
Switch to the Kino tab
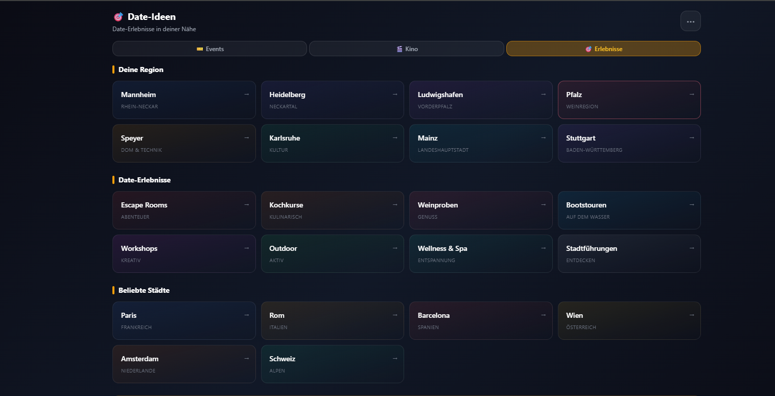[x=407, y=49]
